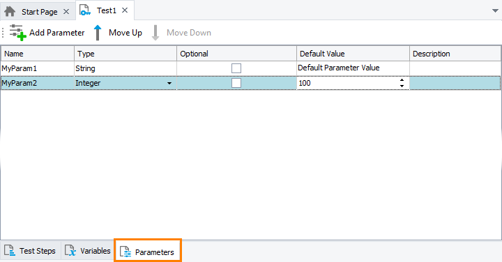Select the Parameters tab label
This screenshot has height=262, width=502.
pyautogui.click(x=155, y=252)
